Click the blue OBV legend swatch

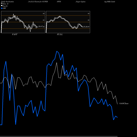(2, 8)
